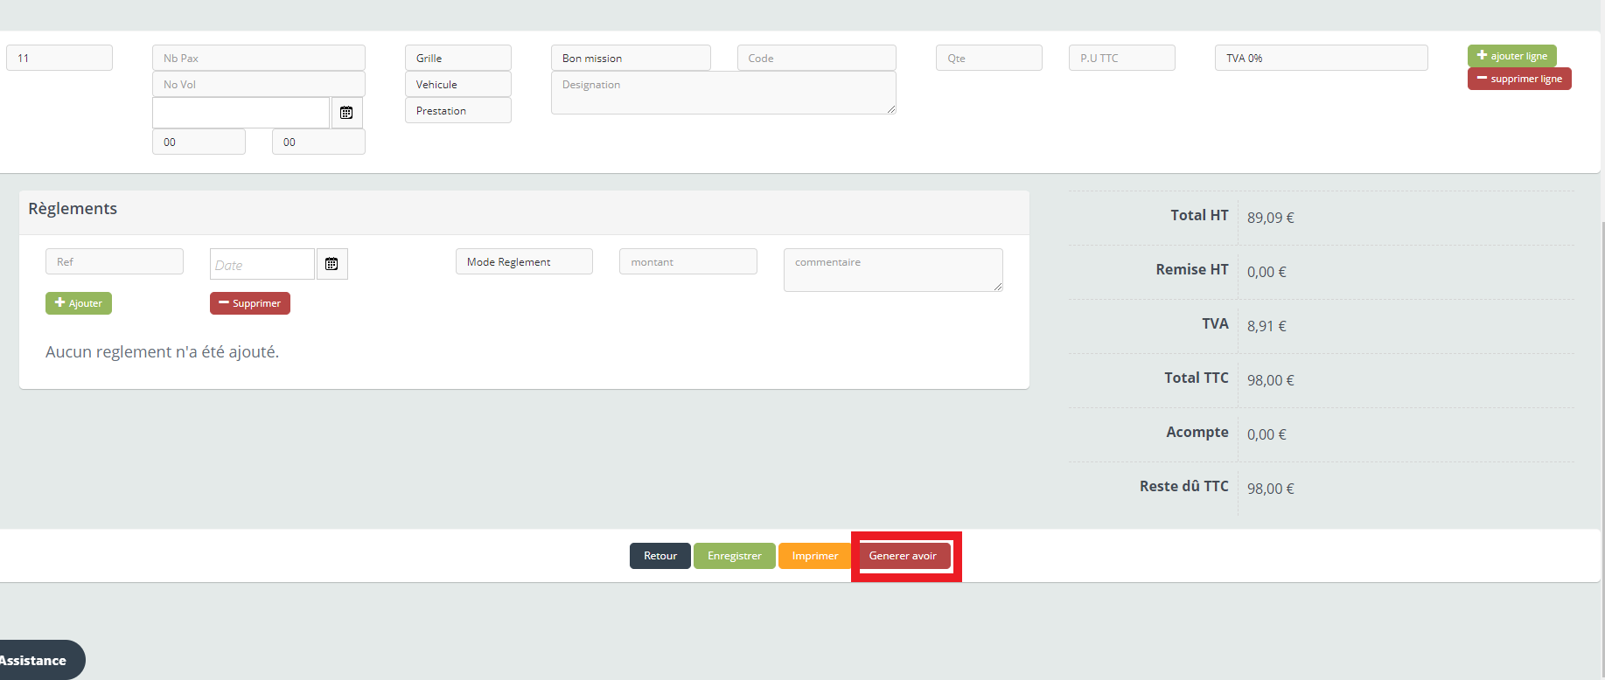Add a payment with the Ajouter button
The width and height of the screenshot is (1605, 680).
pos(79,303)
